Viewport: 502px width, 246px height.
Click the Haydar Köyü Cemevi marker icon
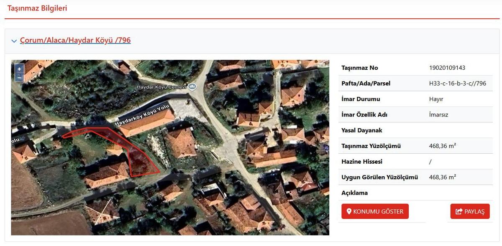192,86
